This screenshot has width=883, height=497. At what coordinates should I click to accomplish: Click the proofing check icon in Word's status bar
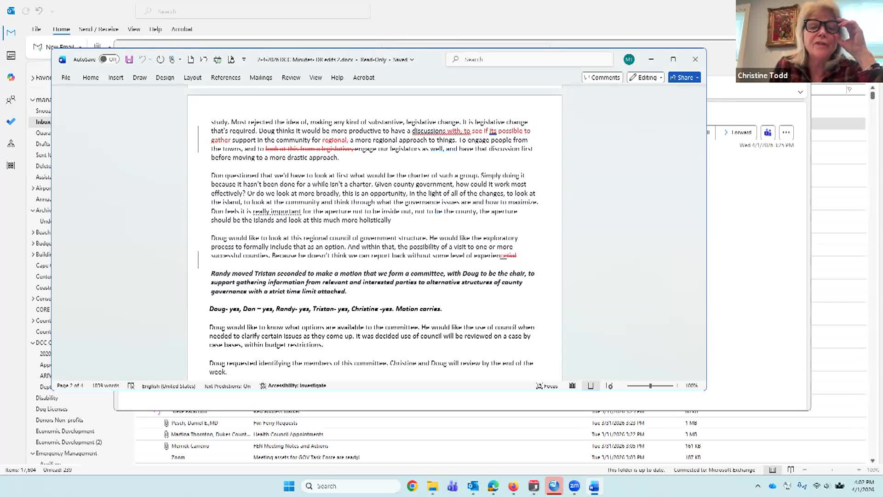(131, 386)
